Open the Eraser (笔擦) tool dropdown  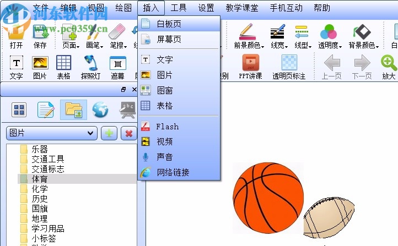[118, 36]
